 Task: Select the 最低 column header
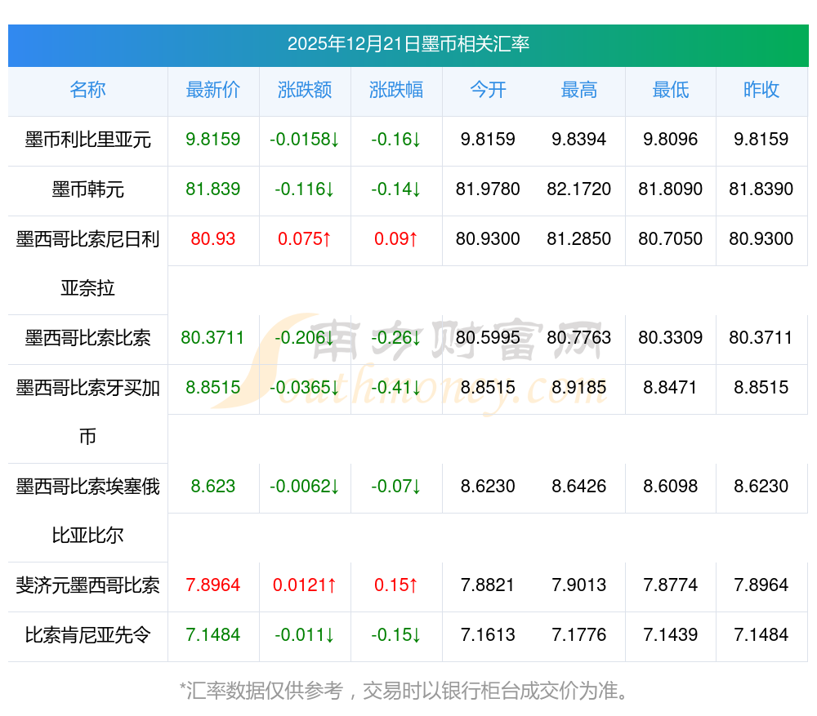671,90
